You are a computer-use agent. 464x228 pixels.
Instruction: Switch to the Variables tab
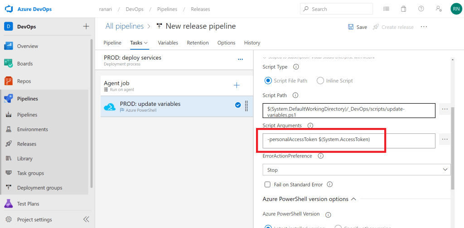pyautogui.click(x=168, y=43)
